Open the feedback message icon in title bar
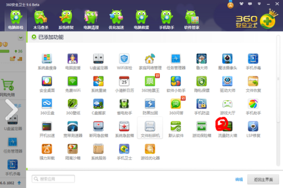Image resolution: width=283 pixels, height=188 pixels. (x=250, y=4)
